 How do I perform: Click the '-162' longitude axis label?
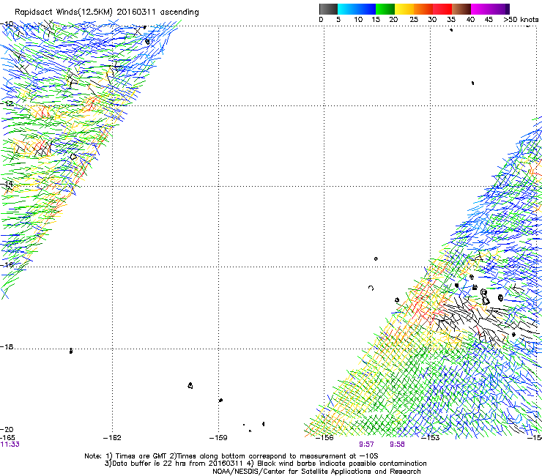[112, 438]
